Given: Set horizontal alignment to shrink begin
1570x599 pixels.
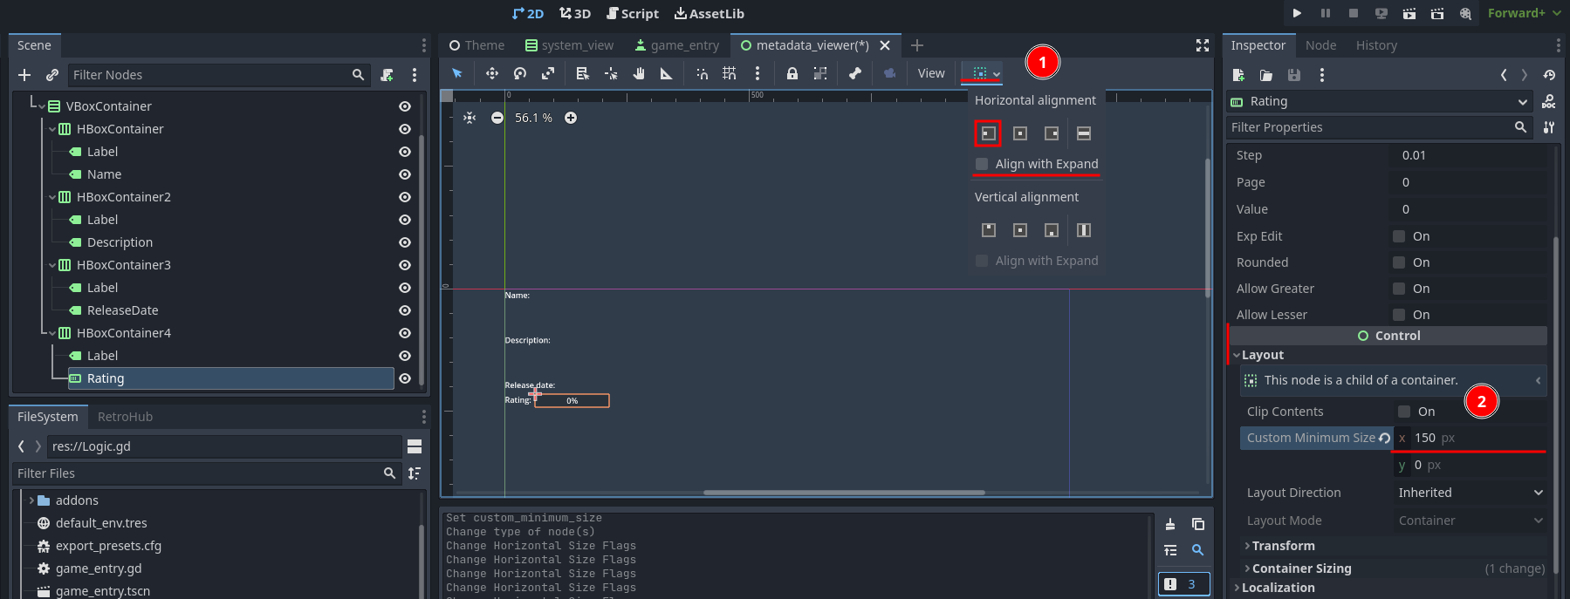Looking at the screenshot, I should [988, 133].
